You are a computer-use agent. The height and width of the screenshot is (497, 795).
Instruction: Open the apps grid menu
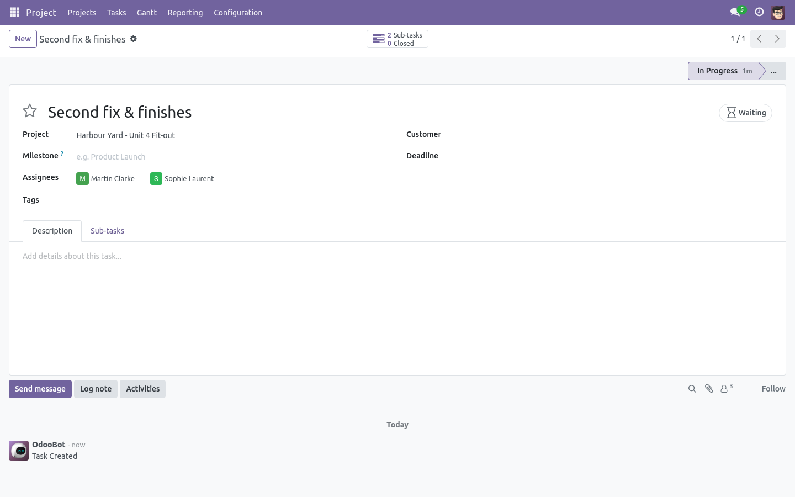pos(15,12)
